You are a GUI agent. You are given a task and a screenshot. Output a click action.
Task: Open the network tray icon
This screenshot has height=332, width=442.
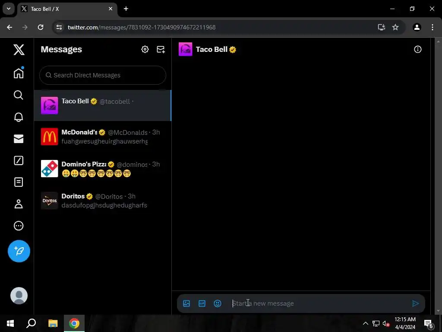[376, 323]
